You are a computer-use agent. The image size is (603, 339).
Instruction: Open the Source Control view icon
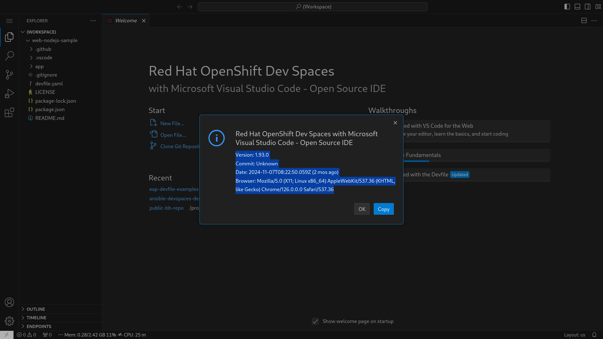point(9,75)
